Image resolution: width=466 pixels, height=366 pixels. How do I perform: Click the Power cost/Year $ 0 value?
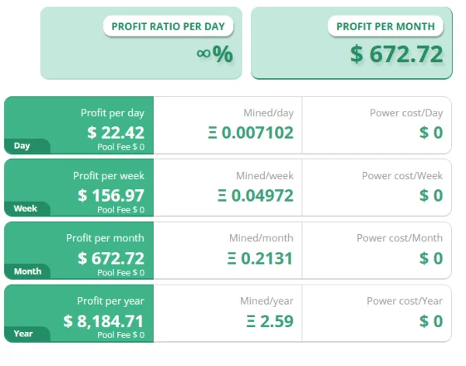tap(431, 321)
